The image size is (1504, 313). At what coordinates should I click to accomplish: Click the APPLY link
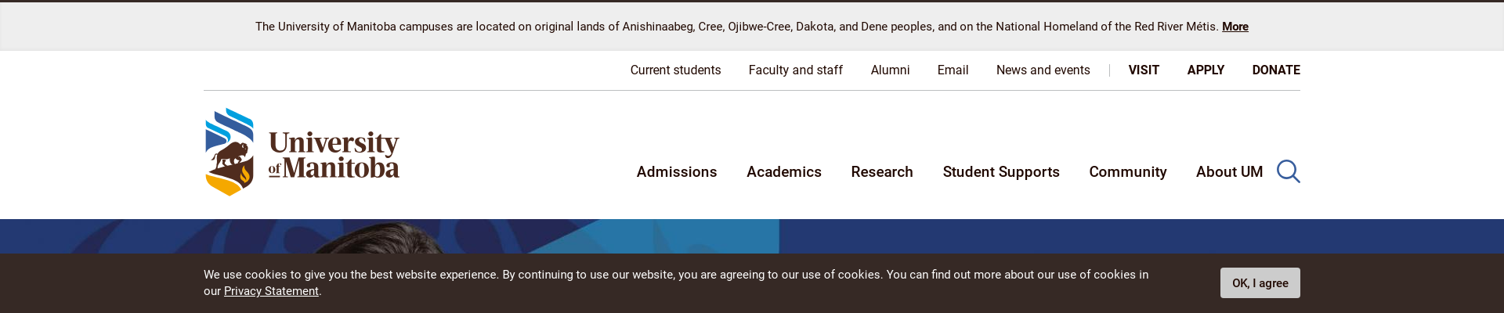(x=1206, y=70)
